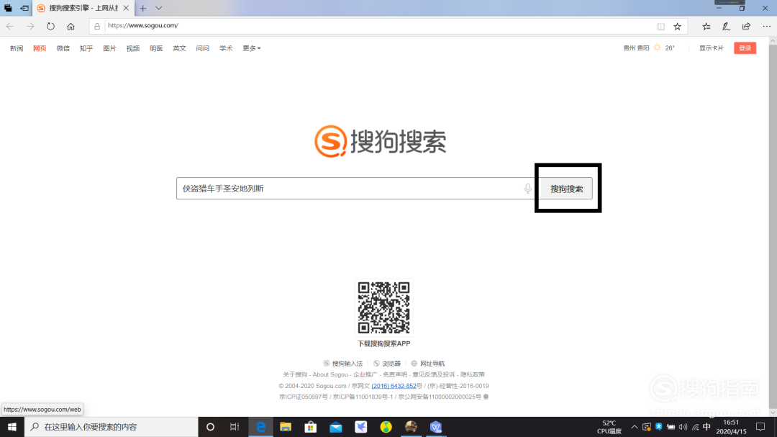
Task: Click the About Sogou link
Action: click(x=330, y=374)
